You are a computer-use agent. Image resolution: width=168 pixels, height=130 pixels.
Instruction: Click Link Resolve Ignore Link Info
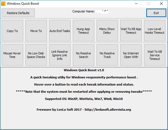coord(60,55)
